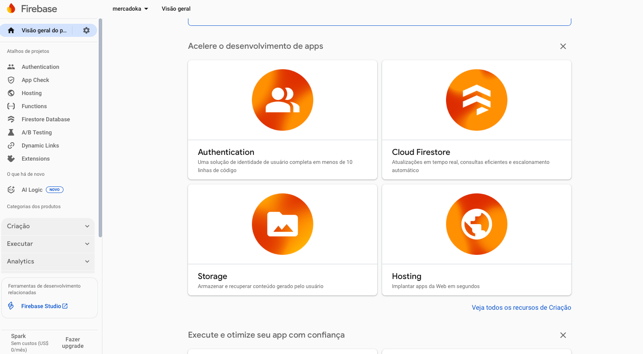The width and height of the screenshot is (643, 354).
Task: Click the AI Logic sparkle icon
Action: [x=11, y=190]
